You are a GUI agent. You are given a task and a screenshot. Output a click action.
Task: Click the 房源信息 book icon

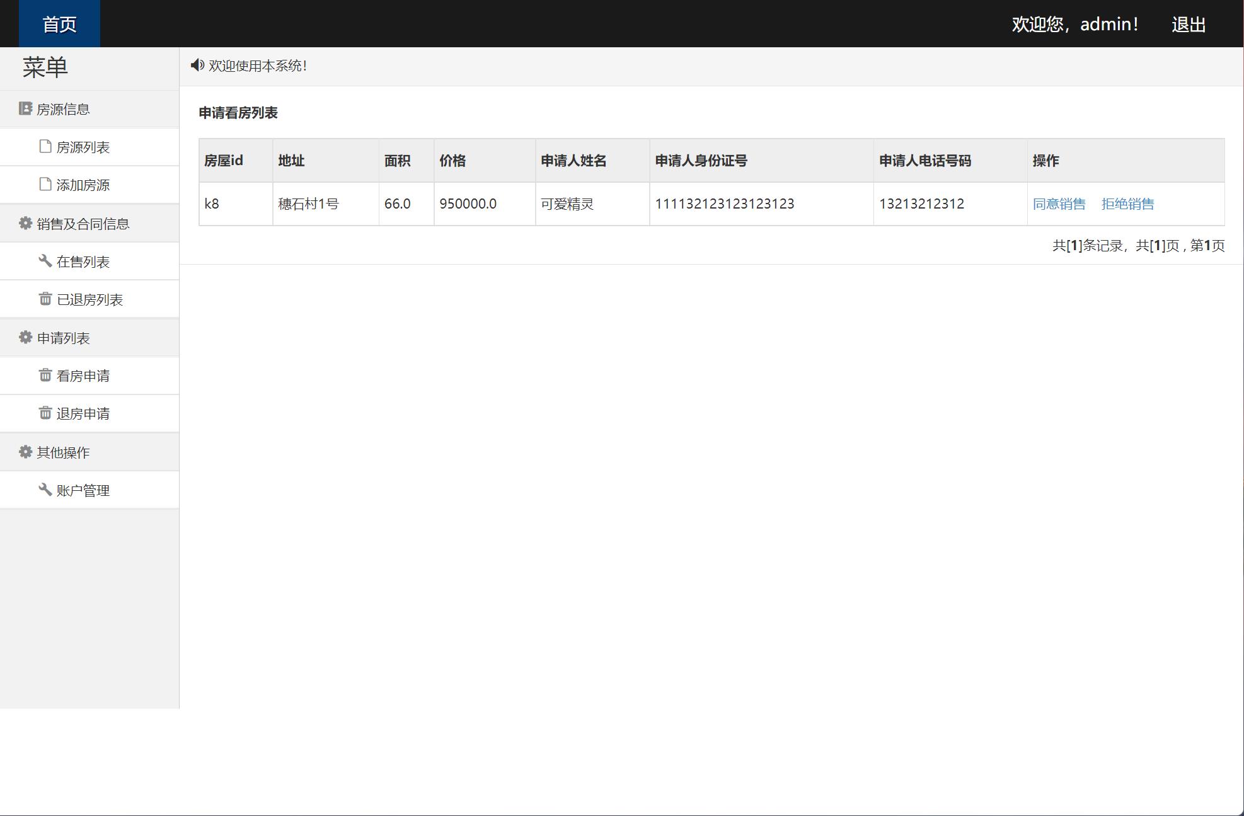[25, 109]
